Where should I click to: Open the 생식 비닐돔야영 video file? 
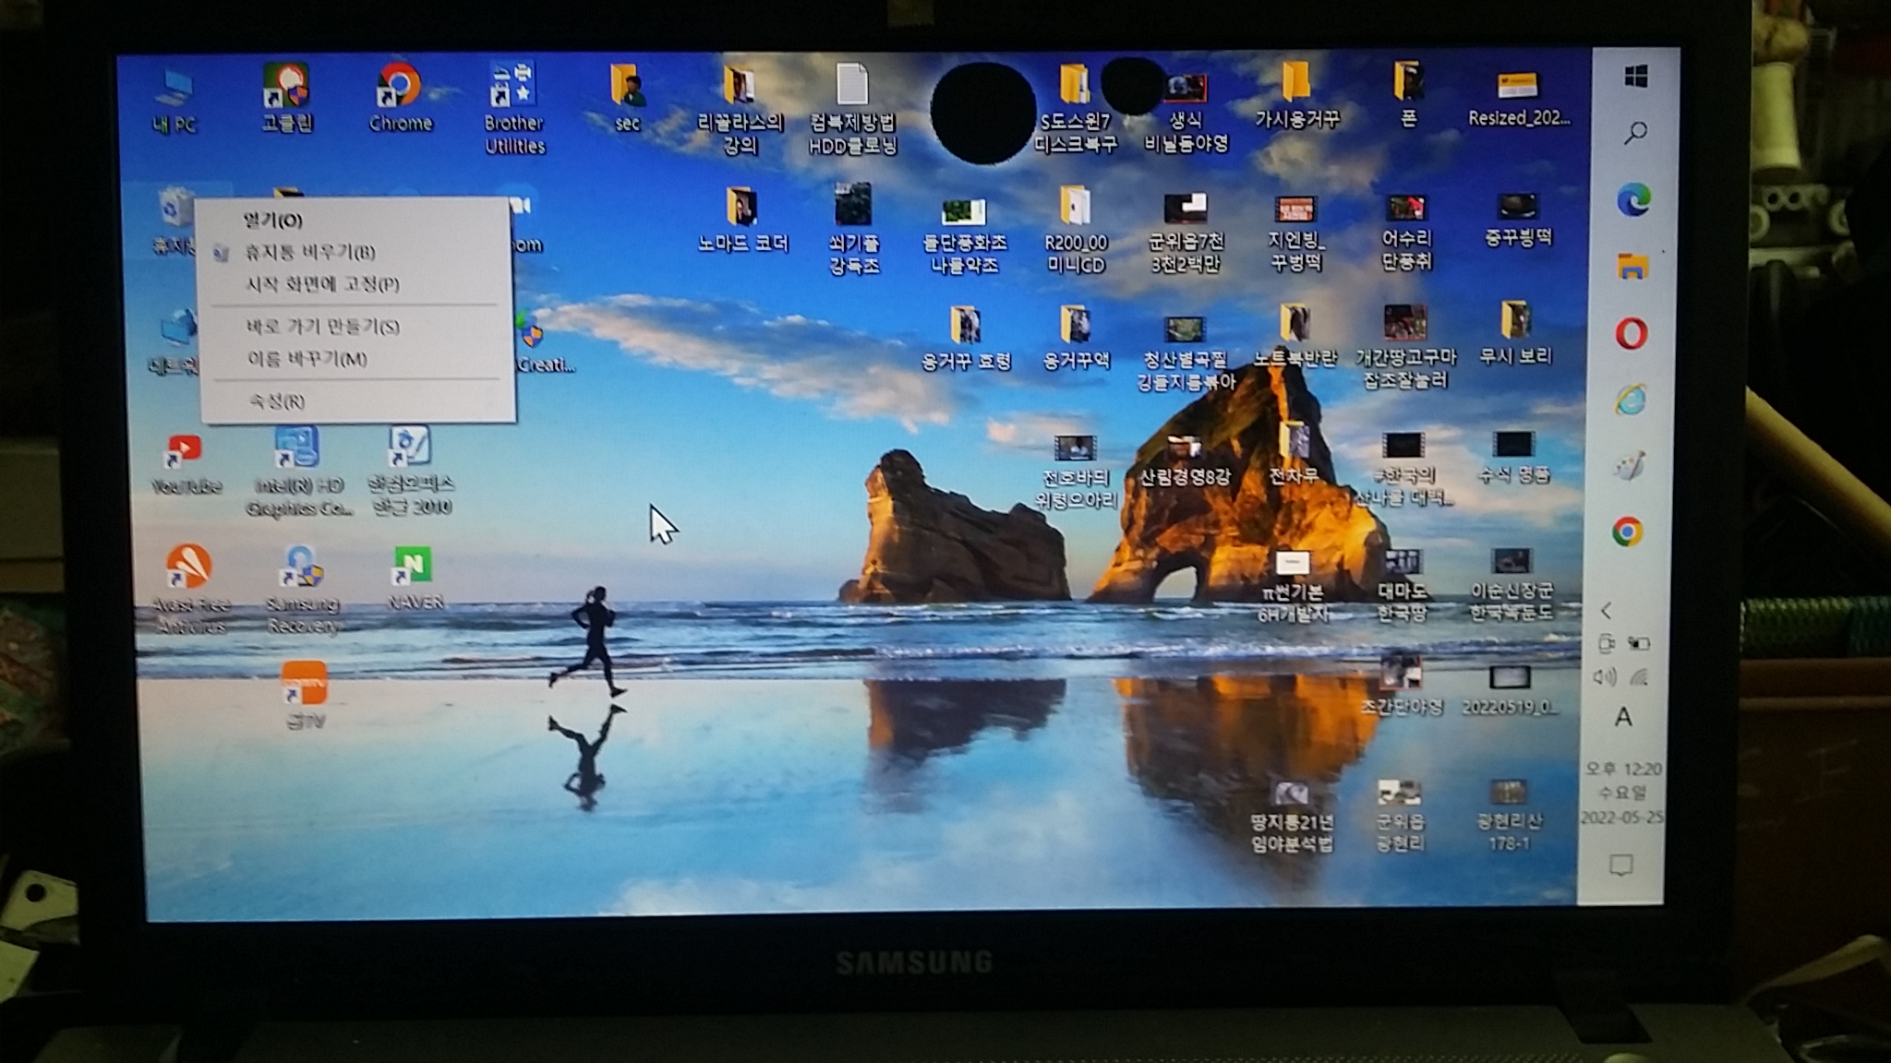tap(1186, 113)
